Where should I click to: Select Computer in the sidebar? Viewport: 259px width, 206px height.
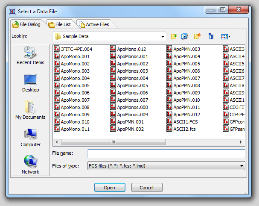[30, 138]
